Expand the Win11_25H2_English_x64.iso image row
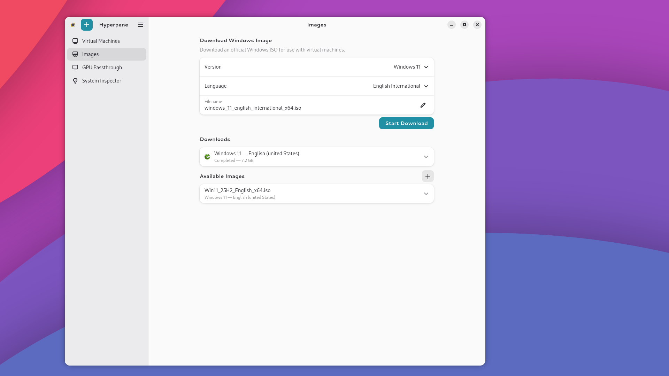 pyautogui.click(x=426, y=194)
